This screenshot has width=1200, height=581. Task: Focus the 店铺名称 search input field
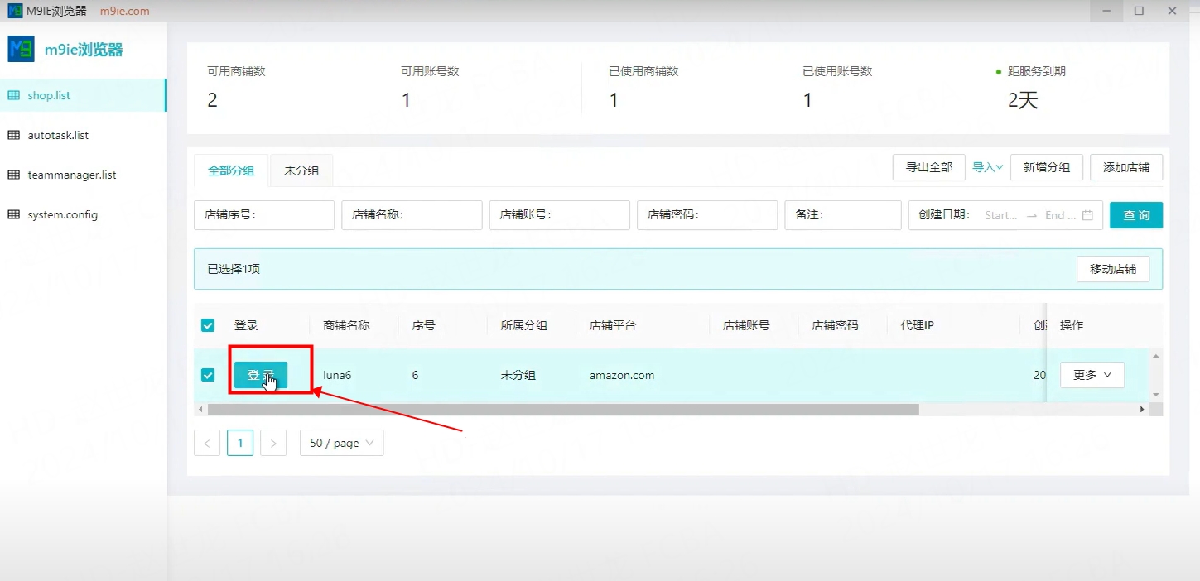click(439, 215)
